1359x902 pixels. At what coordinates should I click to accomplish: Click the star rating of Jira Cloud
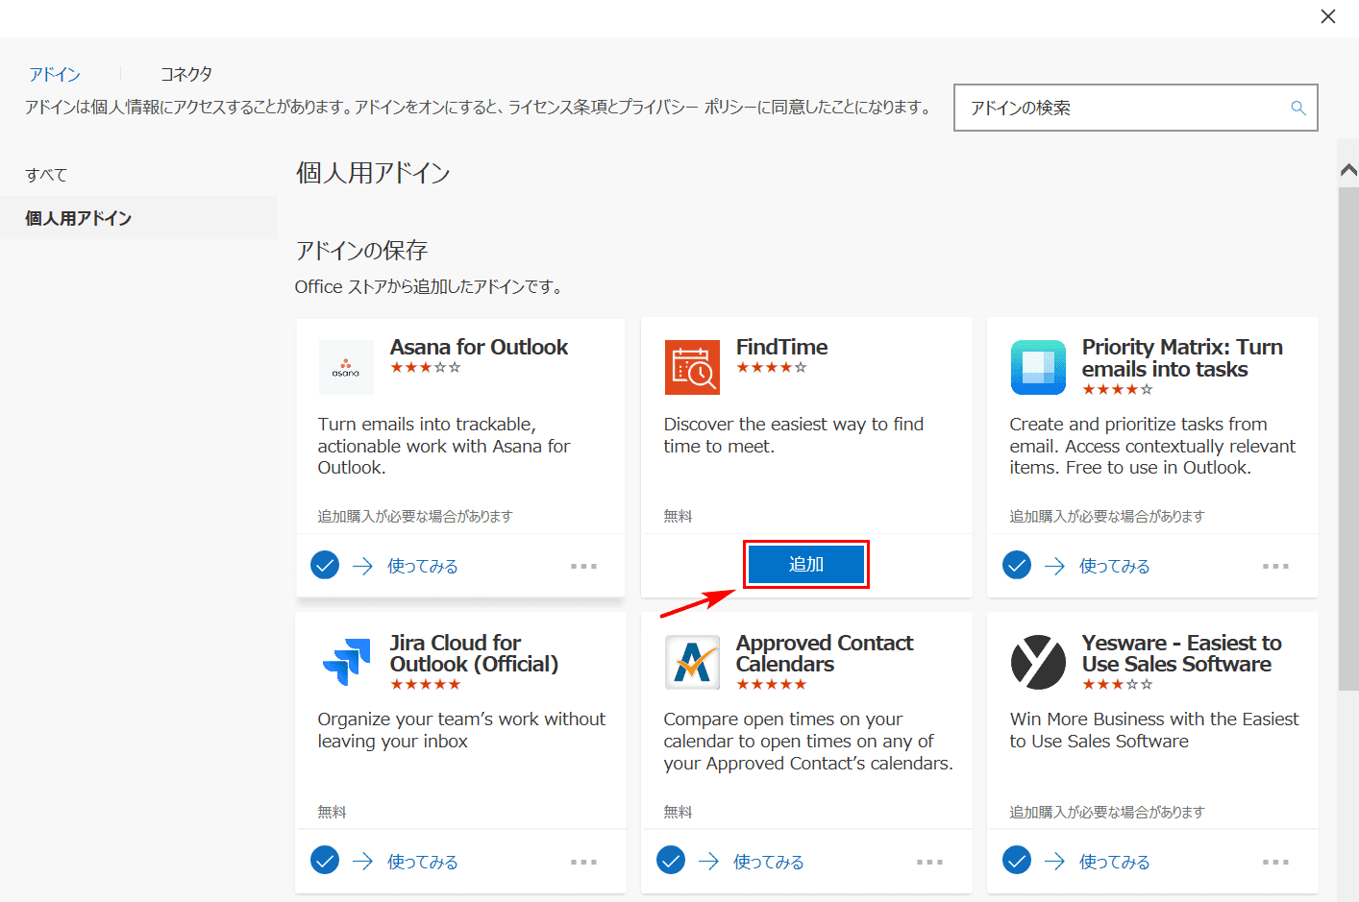point(426,684)
